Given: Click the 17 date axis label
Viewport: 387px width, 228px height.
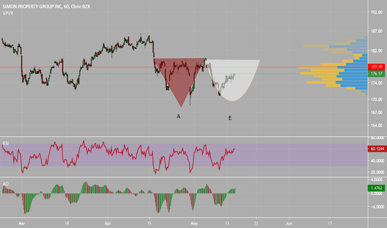Looking at the screenshot, I should (x=330, y=223).
